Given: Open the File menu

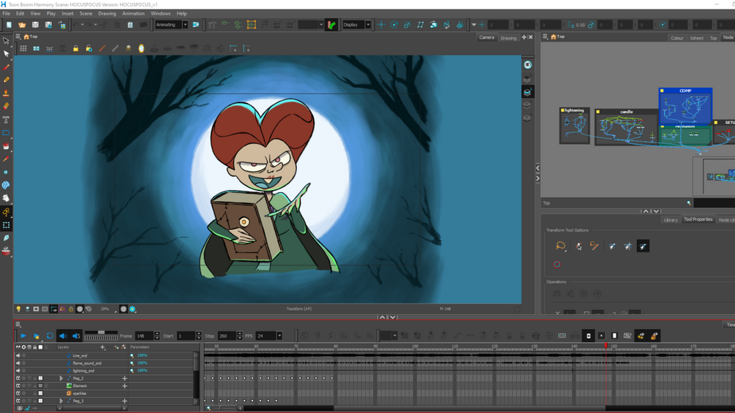Looking at the screenshot, I should 6,14.
